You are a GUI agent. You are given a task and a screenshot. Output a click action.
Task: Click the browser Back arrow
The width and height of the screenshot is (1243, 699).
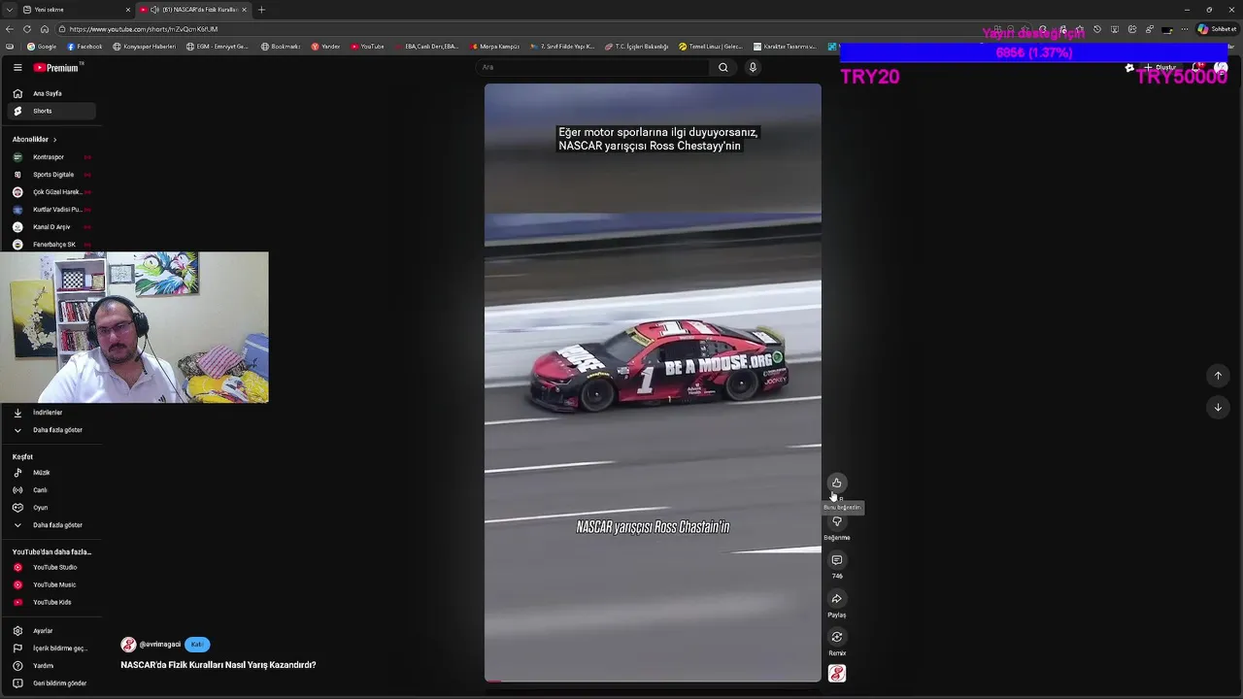(10, 29)
